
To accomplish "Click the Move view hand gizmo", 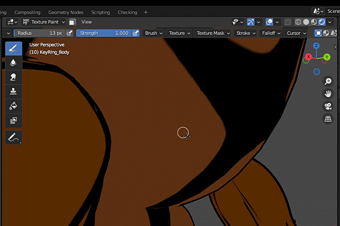I will [328, 94].
